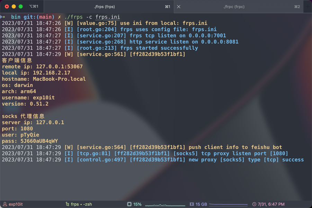Viewport: 312px width, 208px height.
Task: Click the ⌥⌘1 window shortcut label
Action: [34, 7]
